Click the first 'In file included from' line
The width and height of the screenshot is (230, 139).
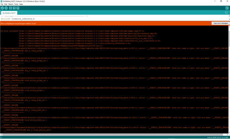(x=72, y=31)
